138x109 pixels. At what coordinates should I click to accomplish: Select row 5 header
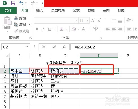pos(5,86)
